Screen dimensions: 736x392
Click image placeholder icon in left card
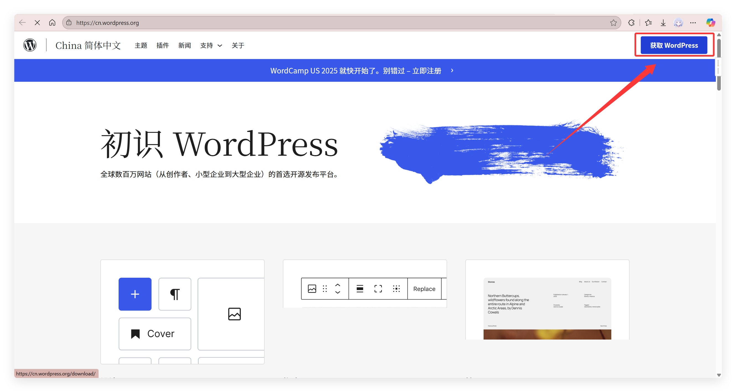coord(234,314)
